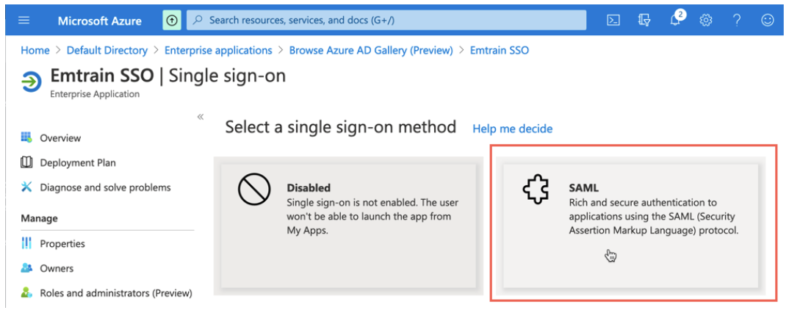Open the hamburger portal menu
This screenshot has height=313, width=789.
(24, 20)
